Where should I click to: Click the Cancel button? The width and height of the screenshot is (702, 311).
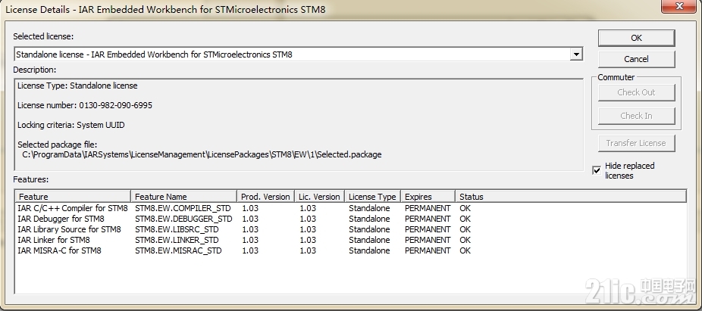click(x=636, y=59)
